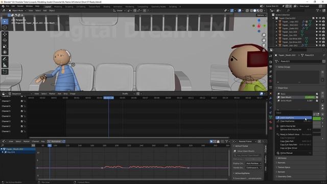
Task: Select Insert Keyframe in the context menu
Action: coord(293,118)
